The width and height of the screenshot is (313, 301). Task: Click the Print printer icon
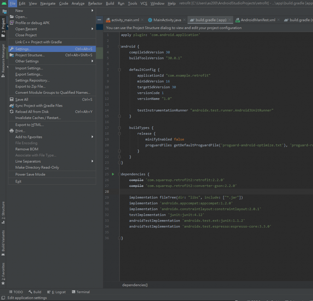click(12, 131)
